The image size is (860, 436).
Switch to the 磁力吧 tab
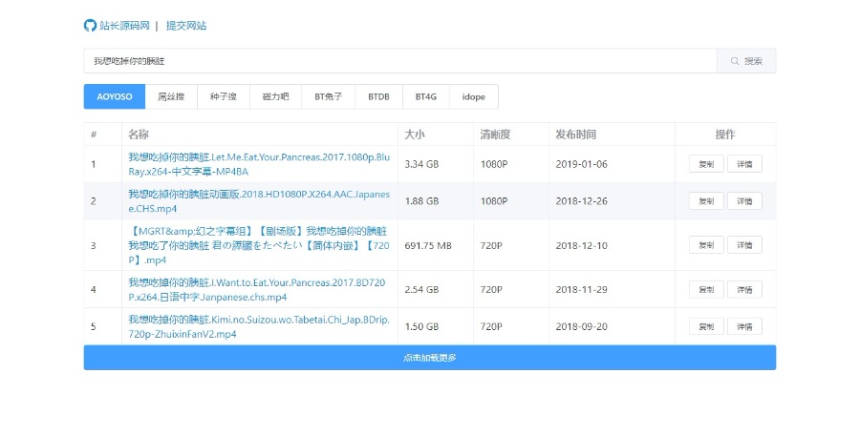coord(275,96)
